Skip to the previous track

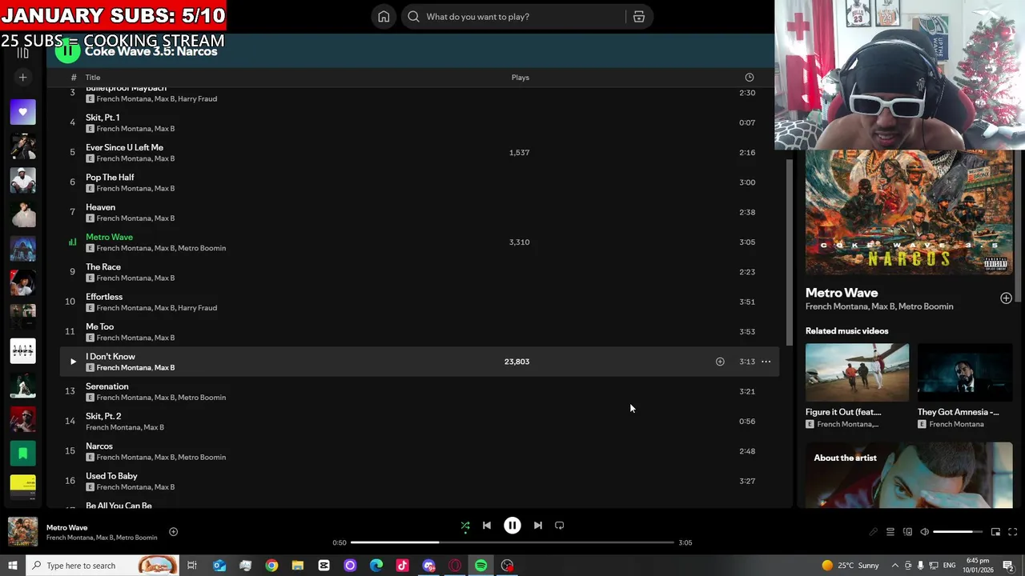[x=487, y=526]
